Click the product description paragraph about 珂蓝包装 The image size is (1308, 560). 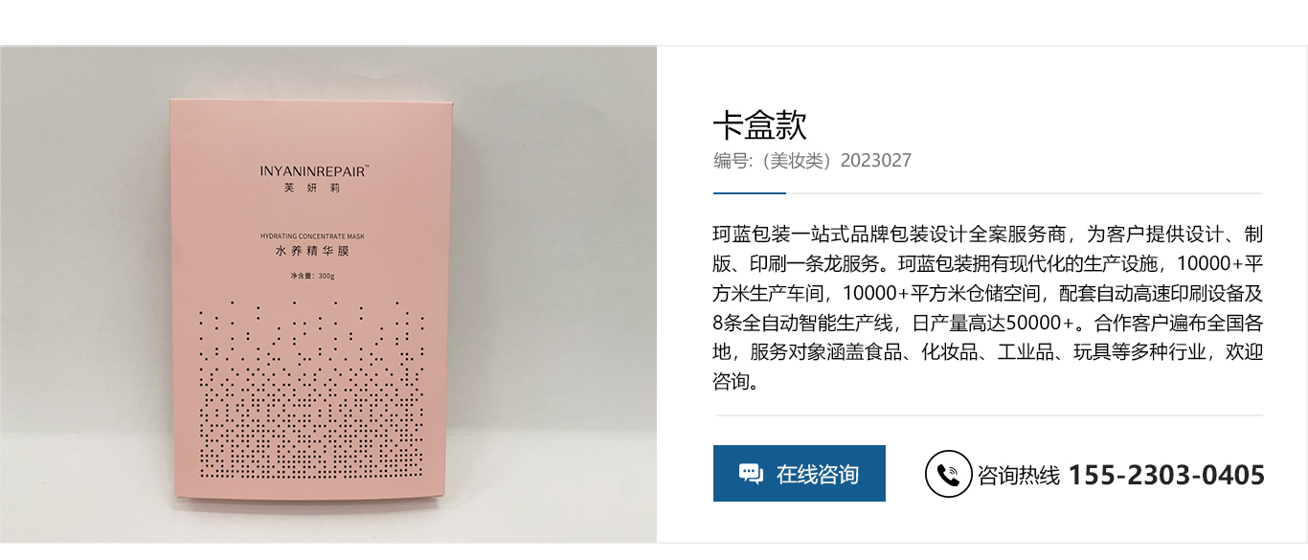(988, 308)
